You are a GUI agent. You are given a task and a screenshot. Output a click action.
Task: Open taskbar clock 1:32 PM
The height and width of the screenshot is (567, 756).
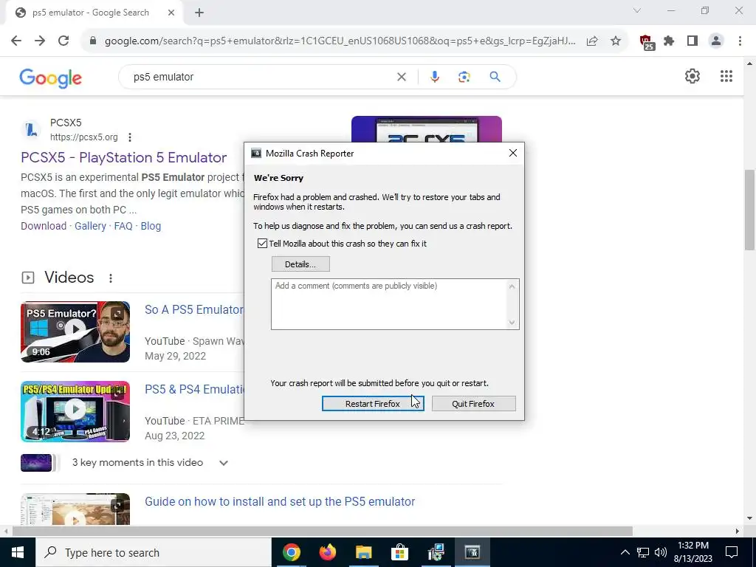tap(693, 552)
